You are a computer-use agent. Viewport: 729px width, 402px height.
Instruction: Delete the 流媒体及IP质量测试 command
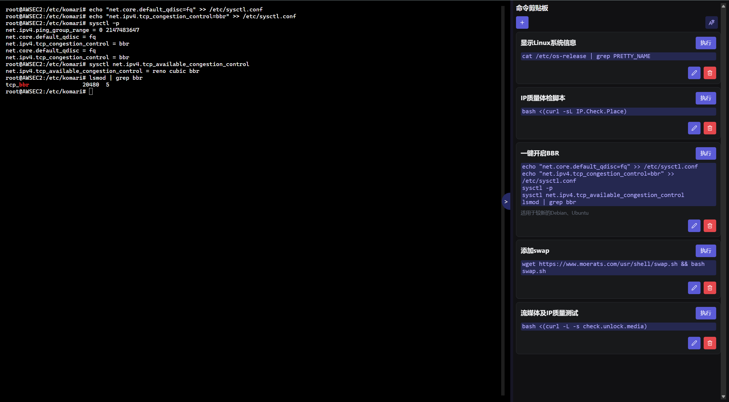click(710, 343)
